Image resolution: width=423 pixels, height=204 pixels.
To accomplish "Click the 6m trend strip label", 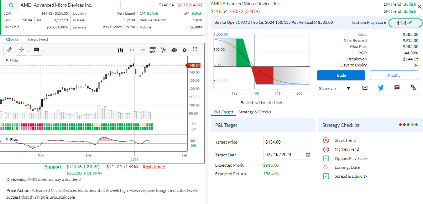I will pyautogui.click(x=194, y=129).
